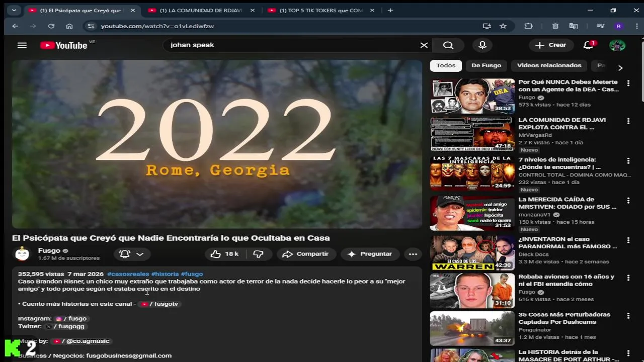Click the #fusgo hashtag
Image resolution: width=644 pixels, height=362 pixels.
(192, 274)
